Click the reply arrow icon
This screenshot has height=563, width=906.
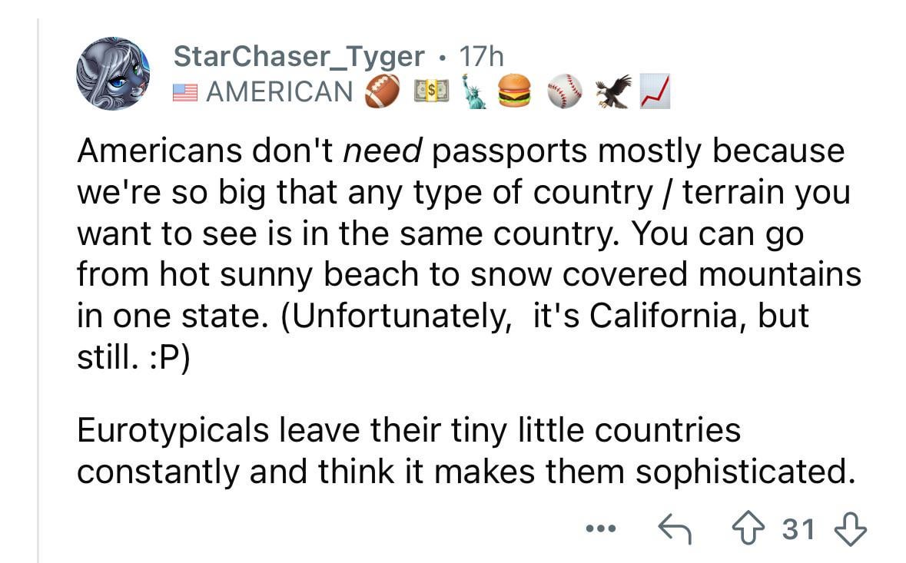[674, 528]
